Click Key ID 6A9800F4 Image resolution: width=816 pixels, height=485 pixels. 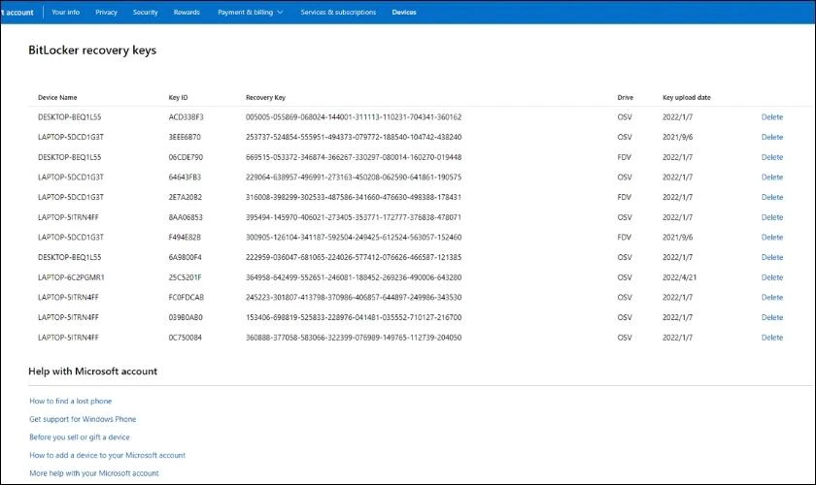(185, 257)
